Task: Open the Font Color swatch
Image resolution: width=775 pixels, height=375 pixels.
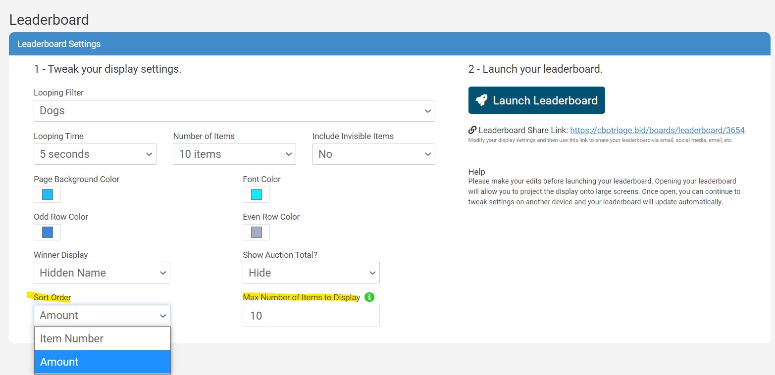Action: [256, 194]
